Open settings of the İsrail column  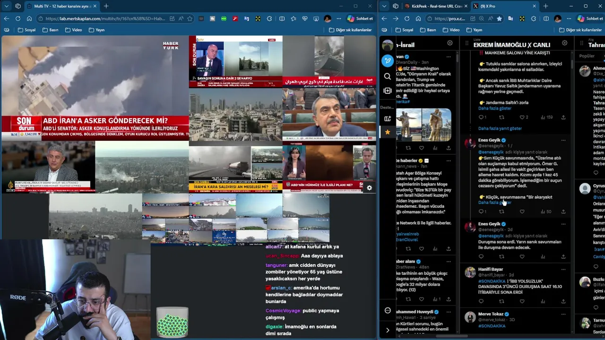click(x=450, y=43)
